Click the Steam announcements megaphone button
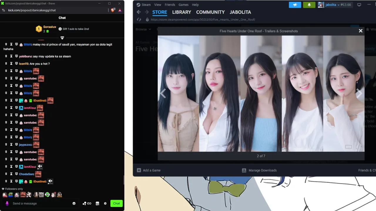376x211 pixels. pos(295,5)
